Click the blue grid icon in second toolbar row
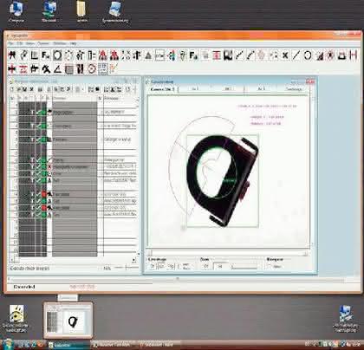364x350 pixels. coord(103,68)
